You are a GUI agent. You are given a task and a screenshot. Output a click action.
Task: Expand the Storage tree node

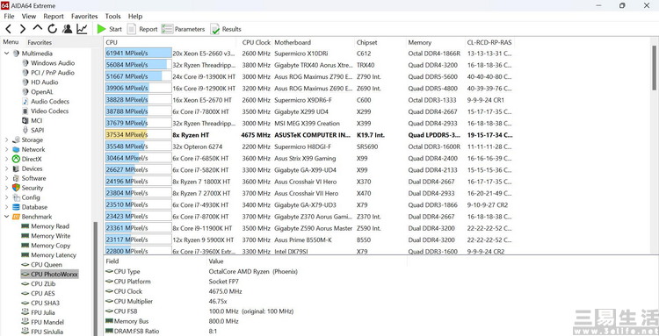tap(6, 139)
